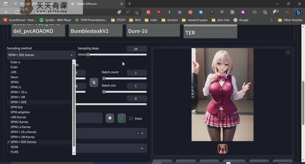Image resolution: width=305 pixels, height=164 pixels.
Task: Click the BumblesteakV2 card
Action: [x=96, y=31]
